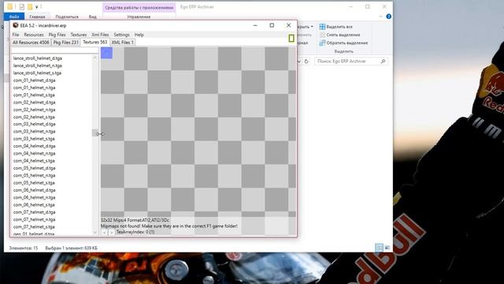The width and height of the screenshot is (504, 284).
Task: Select com_06_helmet_s.tga
Action: coord(34,205)
